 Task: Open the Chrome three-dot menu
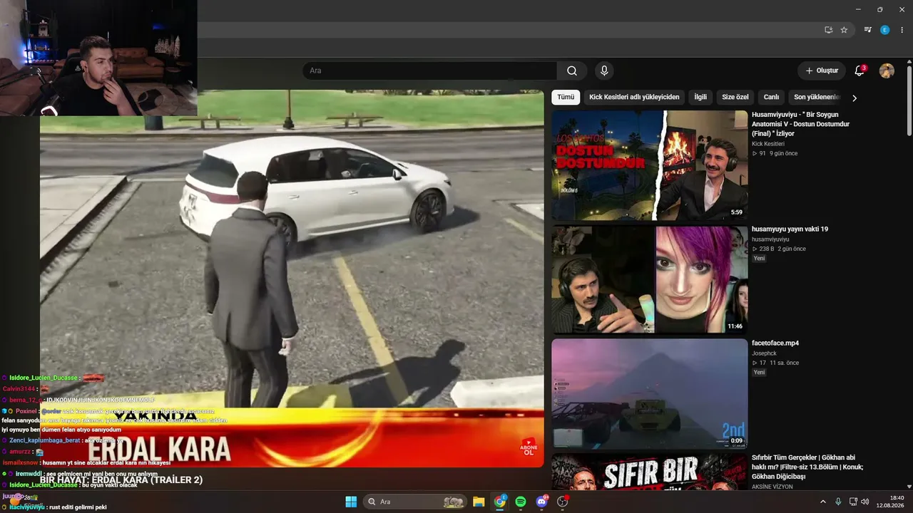(x=902, y=30)
